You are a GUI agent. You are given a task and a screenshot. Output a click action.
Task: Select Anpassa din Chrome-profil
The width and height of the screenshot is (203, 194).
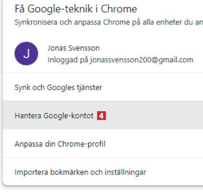(103, 144)
